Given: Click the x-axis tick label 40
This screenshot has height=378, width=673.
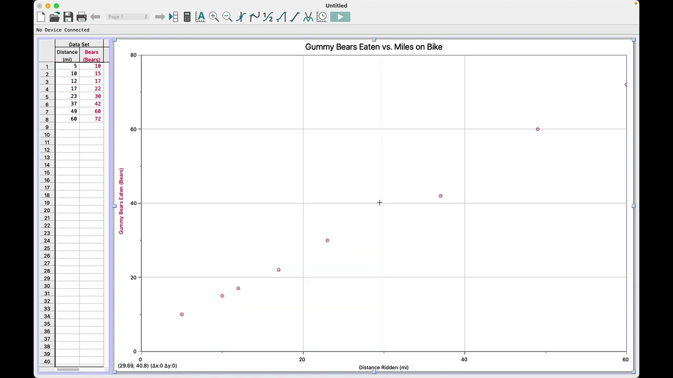Looking at the screenshot, I should click(x=464, y=360).
